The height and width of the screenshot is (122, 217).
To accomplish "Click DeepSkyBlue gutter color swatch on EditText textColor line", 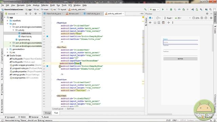I will 47,66.
